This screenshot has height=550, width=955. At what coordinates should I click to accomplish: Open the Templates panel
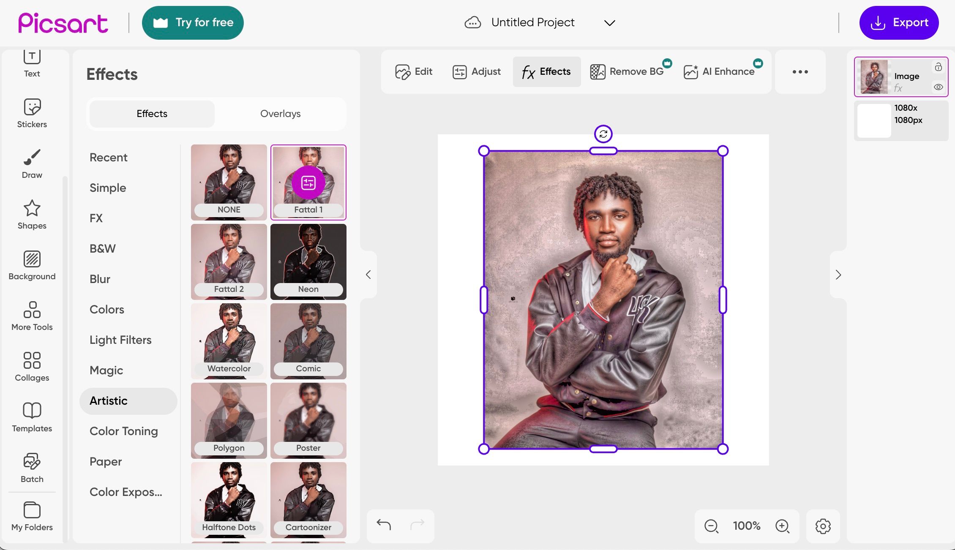coord(32,417)
